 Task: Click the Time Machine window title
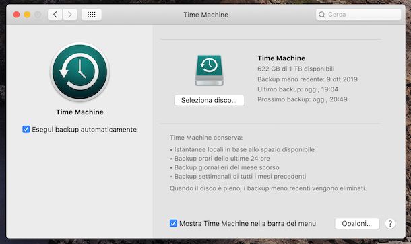205,15
